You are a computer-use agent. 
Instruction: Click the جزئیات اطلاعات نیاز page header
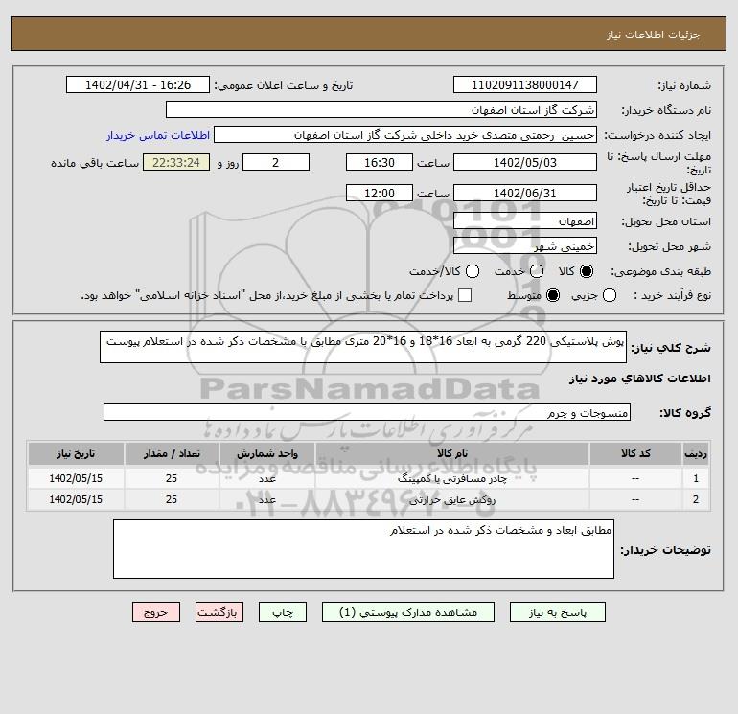pyautogui.click(x=654, y=35)
